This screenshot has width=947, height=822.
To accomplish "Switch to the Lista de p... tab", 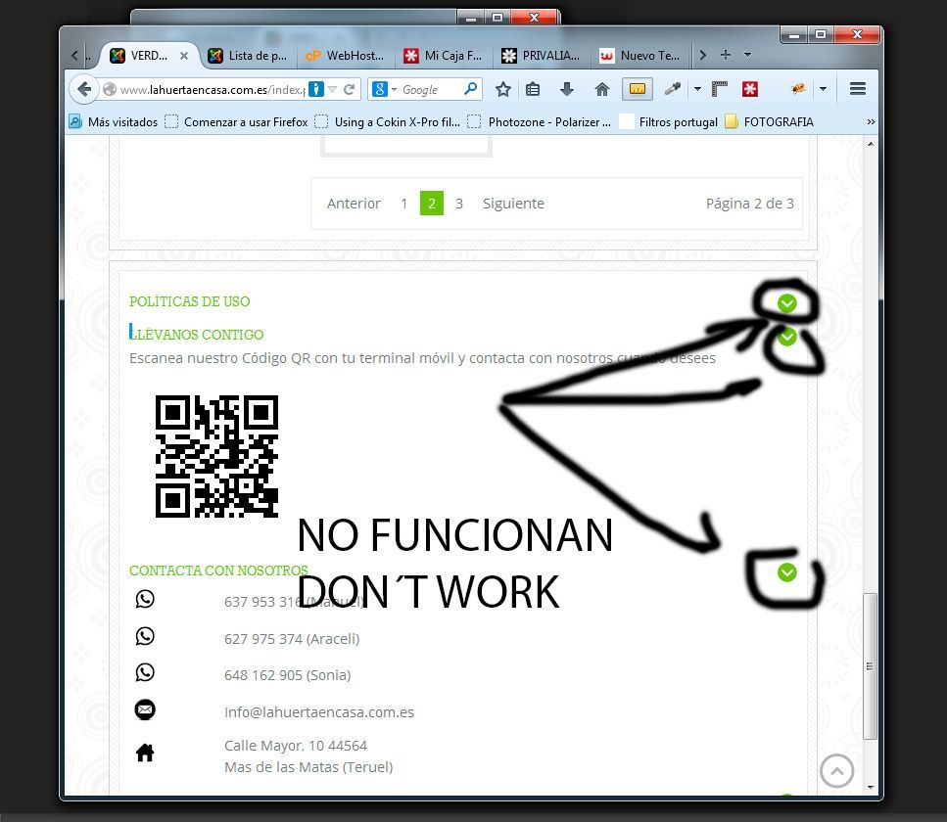I will point(247,56).
